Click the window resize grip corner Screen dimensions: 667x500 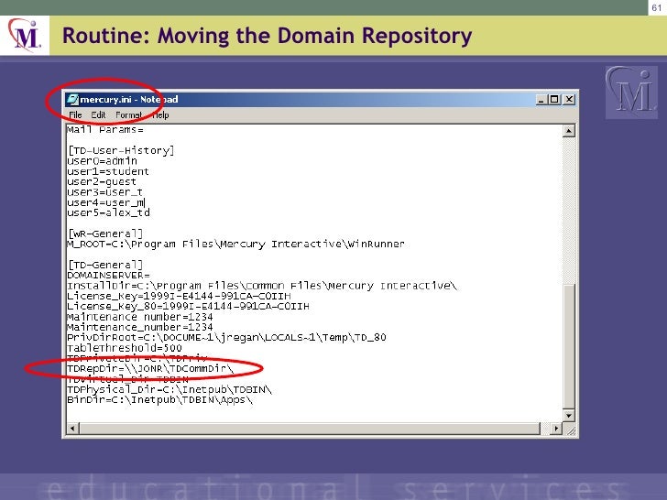[570, 429]
